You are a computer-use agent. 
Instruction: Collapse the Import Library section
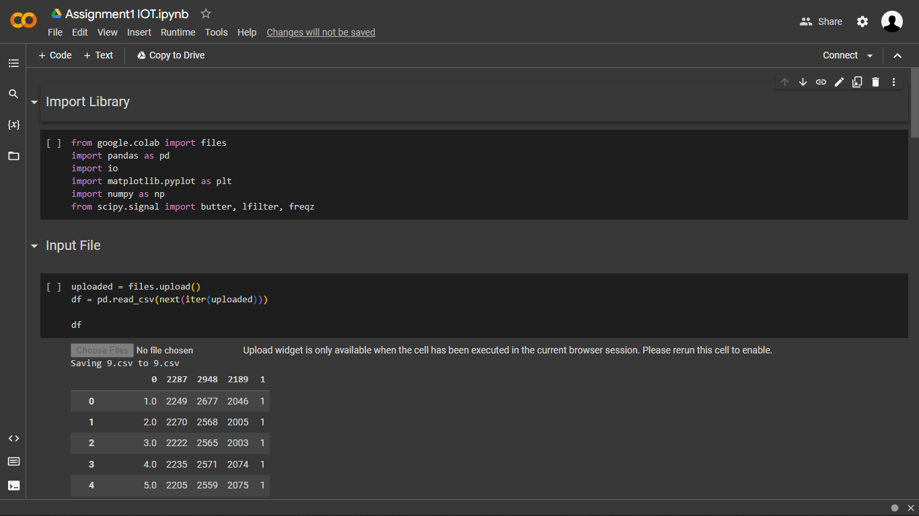34,102
